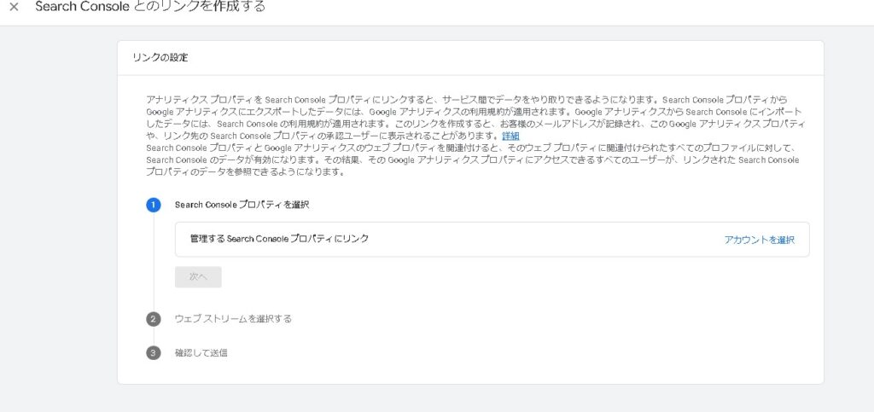Click the step 3 numbered circle
874x412 pixels.
154,352
